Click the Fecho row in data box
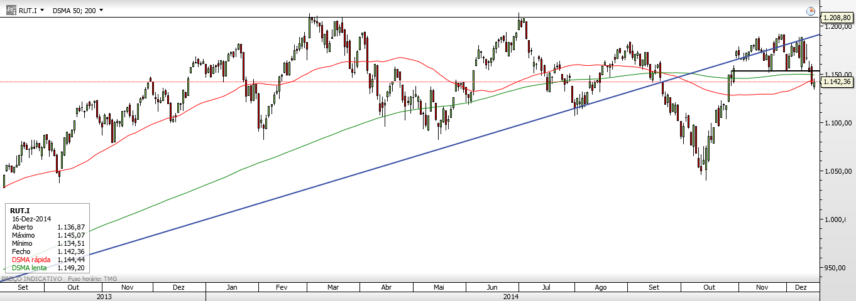The width and height of the screenshot is (856, 301). (x=48, y=251)
